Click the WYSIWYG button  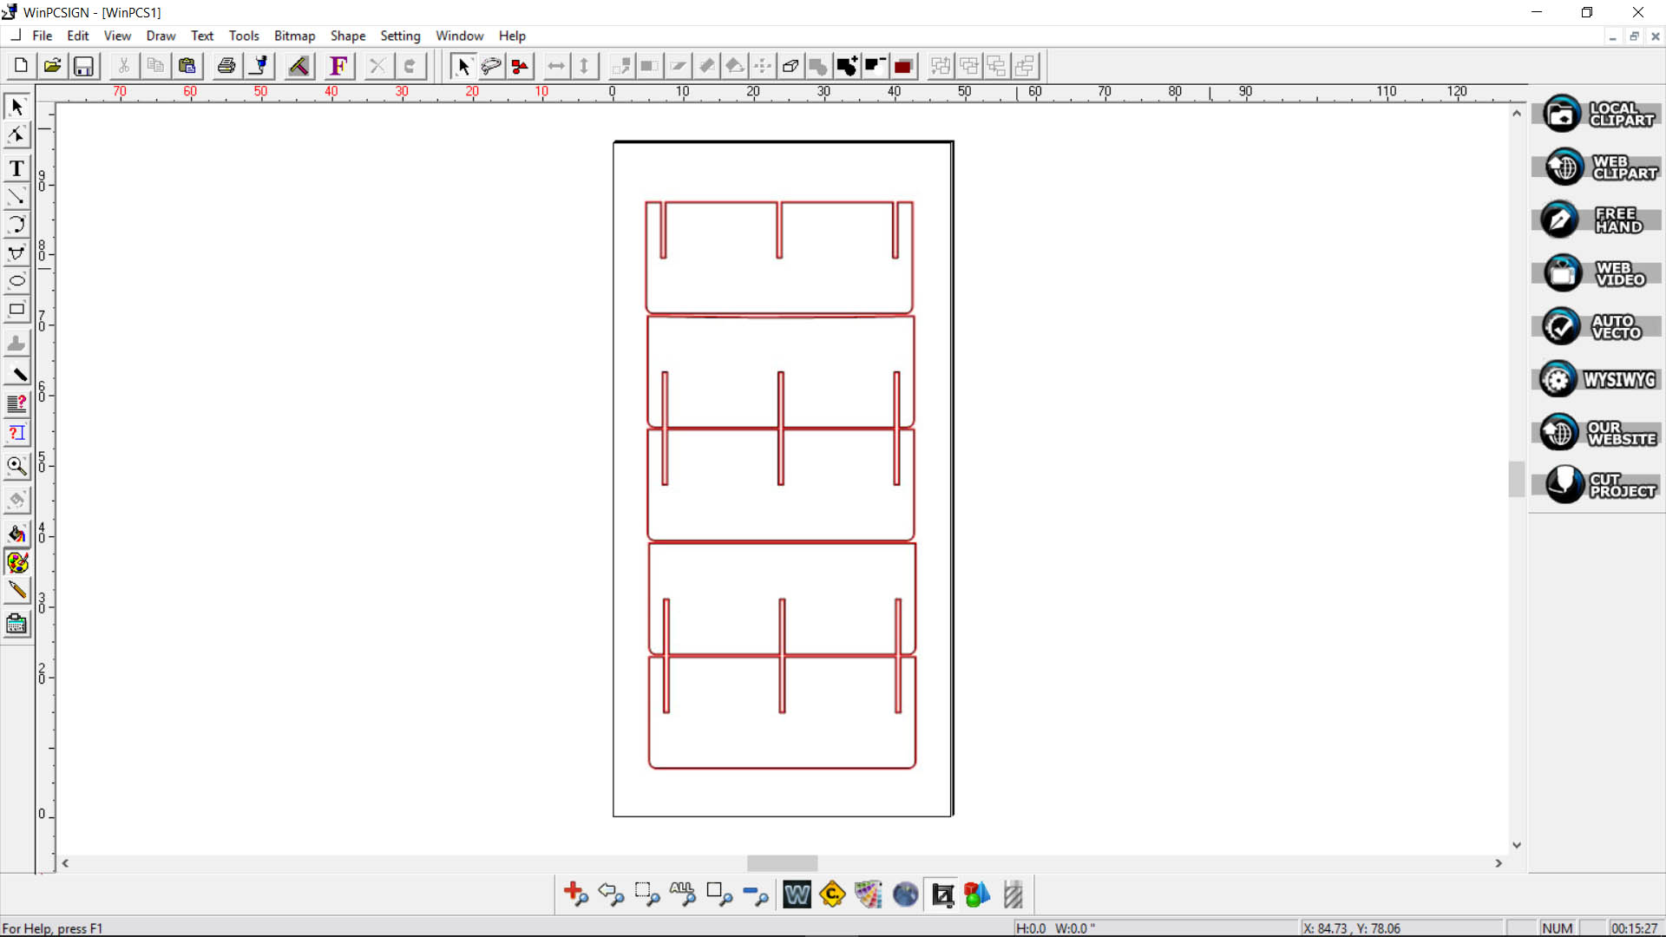(1598, 379)
